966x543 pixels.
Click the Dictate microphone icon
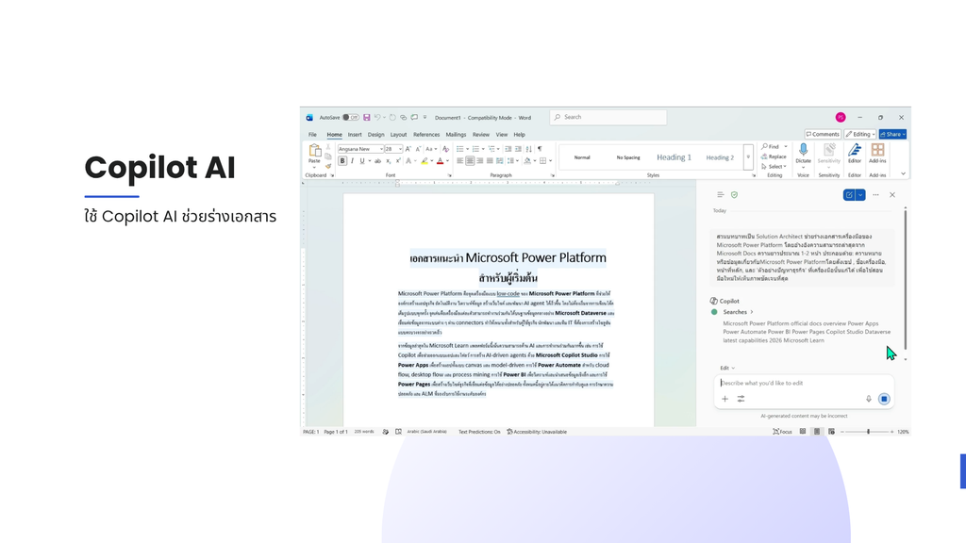tap(804, 150)
